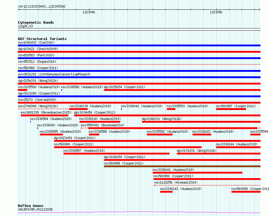Open dgv216e201 (Wong2012b) label

coord(162,119)
